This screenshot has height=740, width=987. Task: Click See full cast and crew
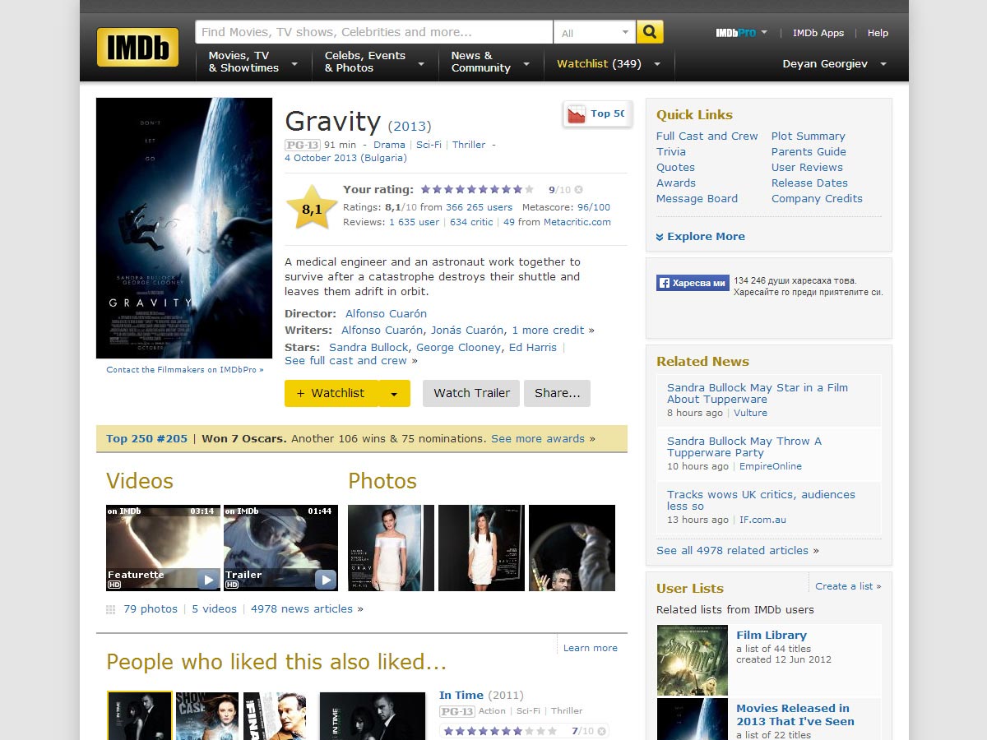[x=345, y=361]
